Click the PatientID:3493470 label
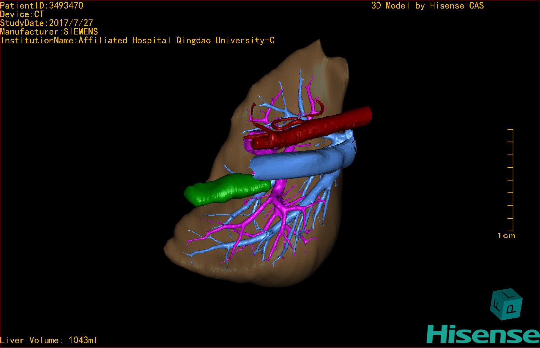540x348 pixels. pyautogui.click(x=41, y=5)
